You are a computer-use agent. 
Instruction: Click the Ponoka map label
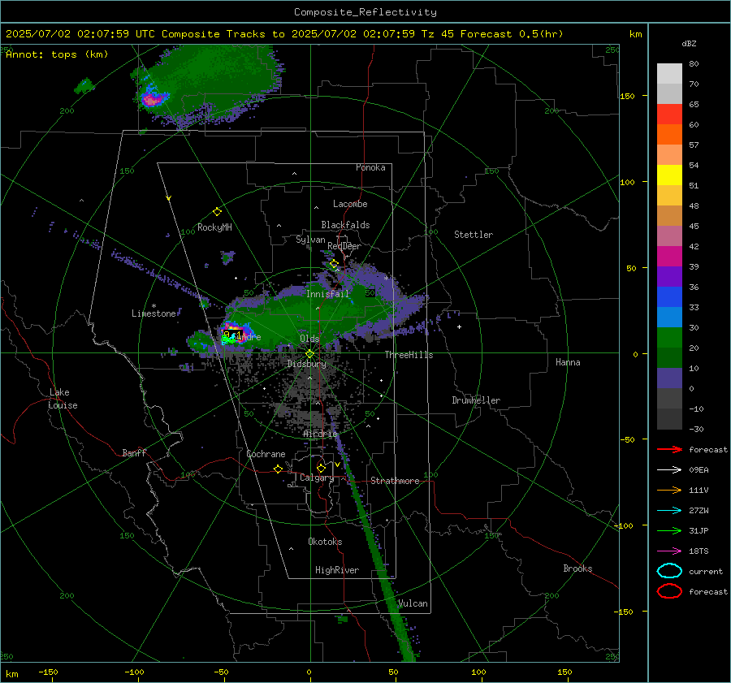pyautogui.click(x=370, y=167)
